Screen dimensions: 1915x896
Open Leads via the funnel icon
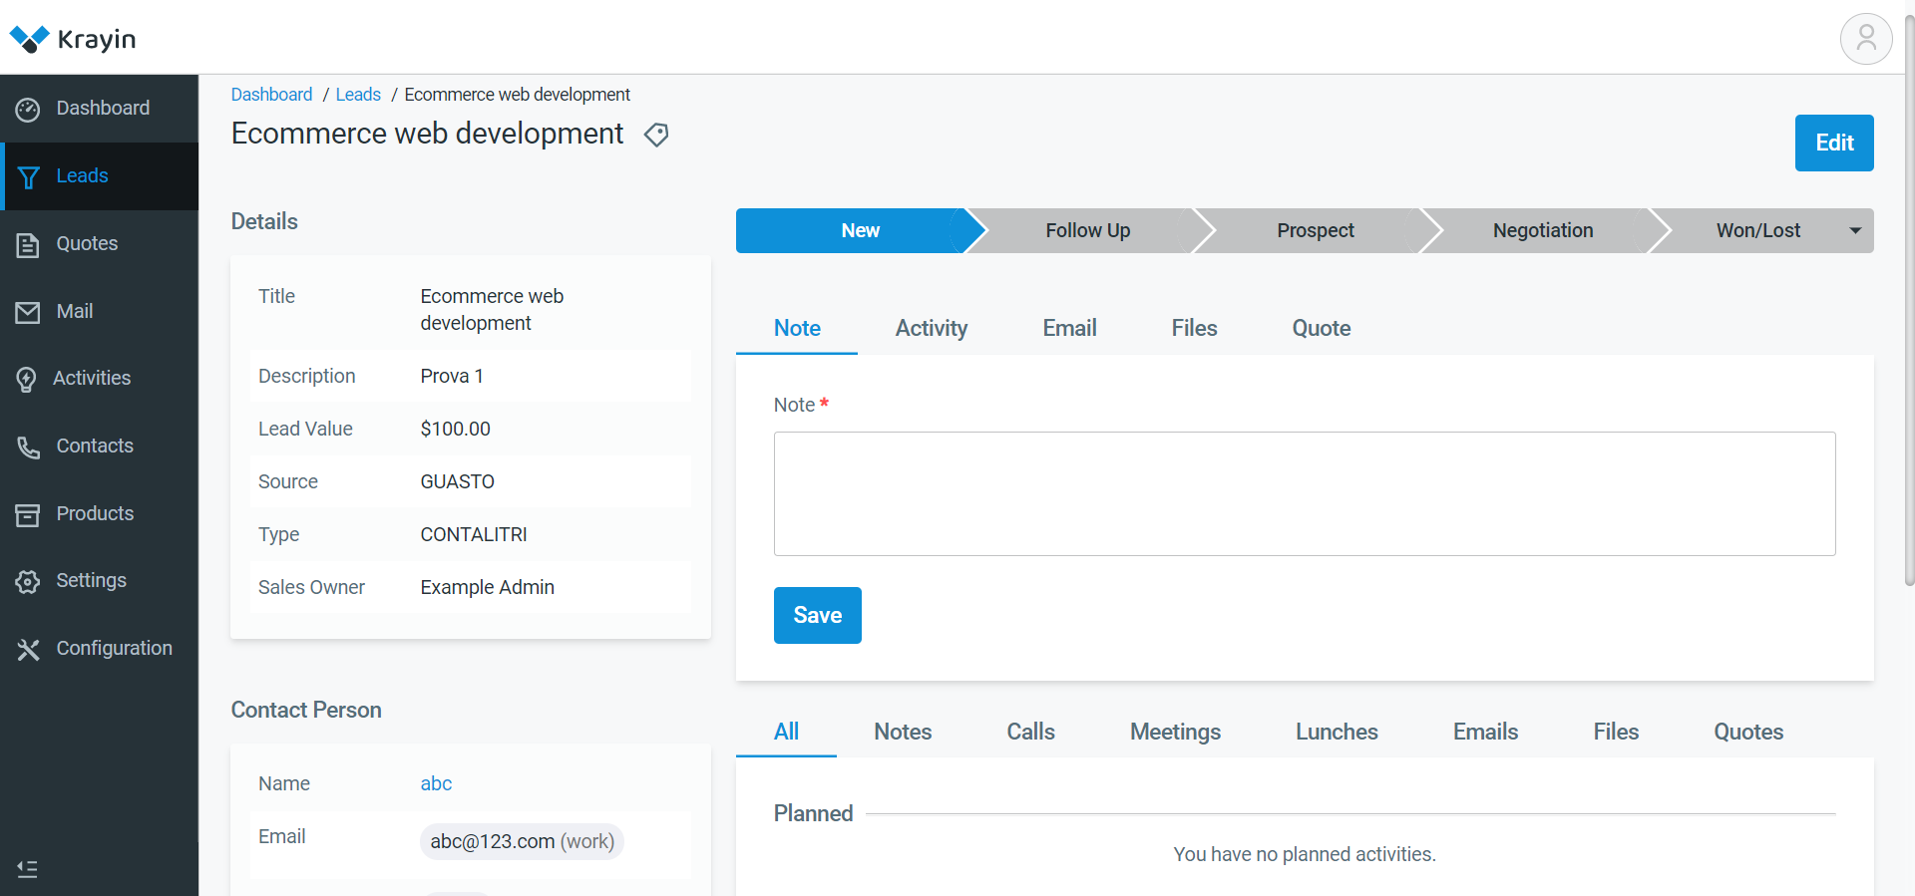28,176
